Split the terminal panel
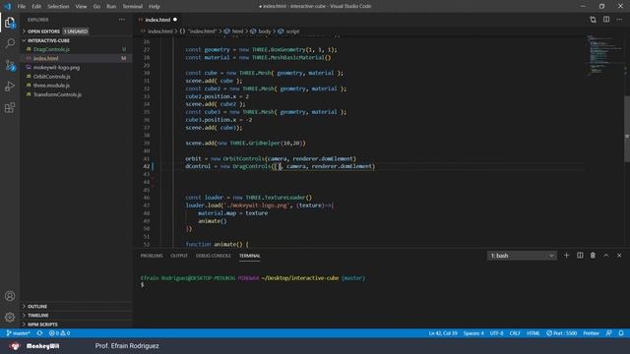The width and height of the screenshot is (630, 354). pos(580,256)
